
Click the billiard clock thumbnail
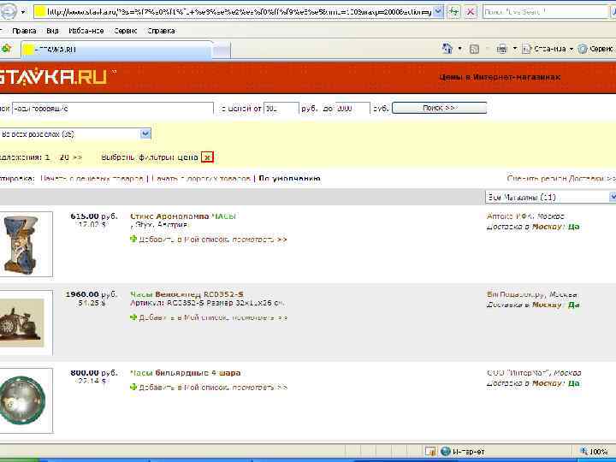pos(24,400)
